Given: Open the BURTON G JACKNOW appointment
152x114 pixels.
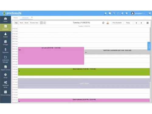Looking at the screenshot, I should point(117,52).
